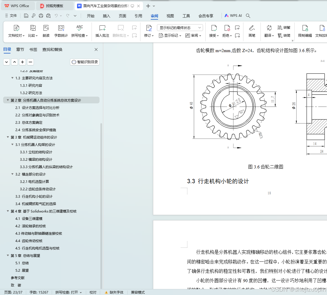Click the plus promote level button
Screen dimensions: 327x295
click(x=22, y=62)
